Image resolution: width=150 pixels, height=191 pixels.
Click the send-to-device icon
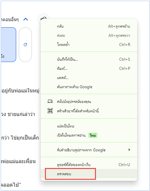[x=50, y=101]
